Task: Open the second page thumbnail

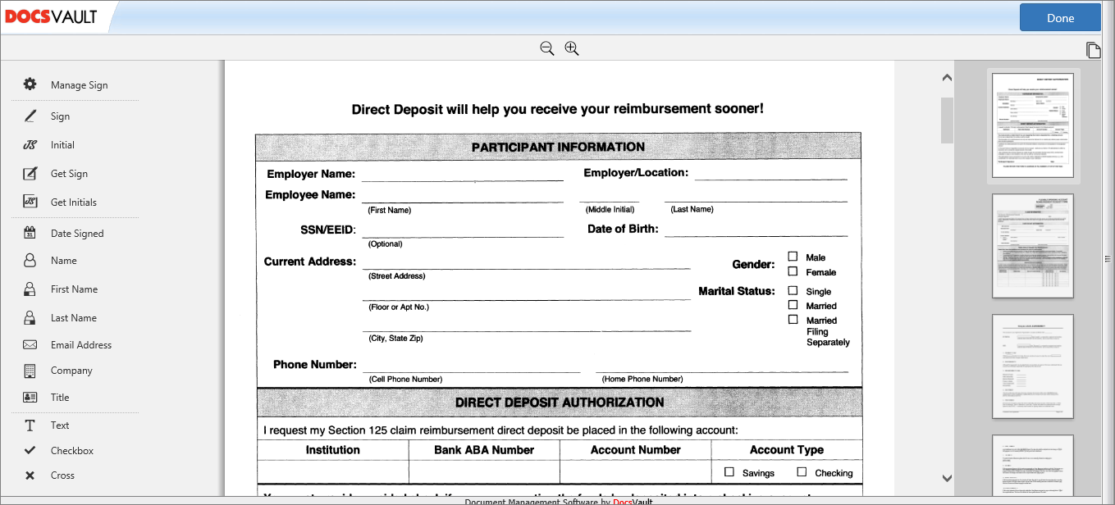Action: (1033, 246)
